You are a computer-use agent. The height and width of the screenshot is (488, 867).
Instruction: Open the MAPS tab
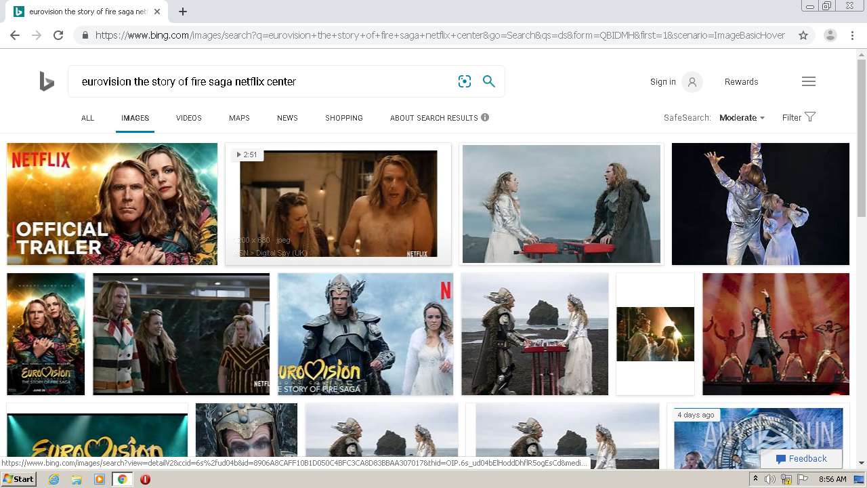click(x=239, y=118)
